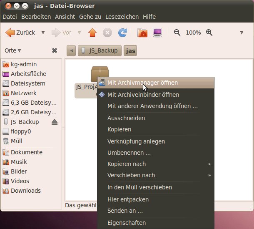Open the view mode dropdown at toolbar right
Viewport: 254px width, 229px height.
click(x=242, y=33)
